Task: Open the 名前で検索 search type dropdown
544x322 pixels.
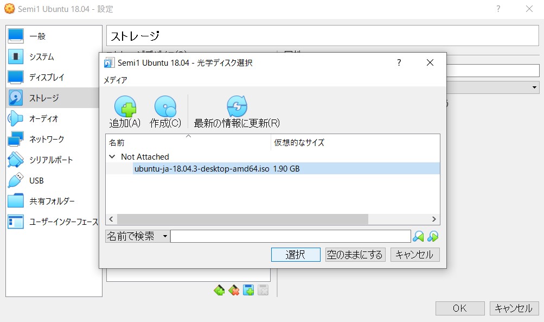Action: [137, 237]
